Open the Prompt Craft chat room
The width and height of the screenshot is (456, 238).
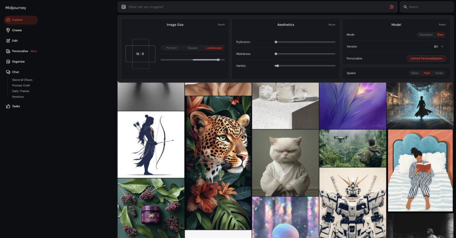click(21, 85)
